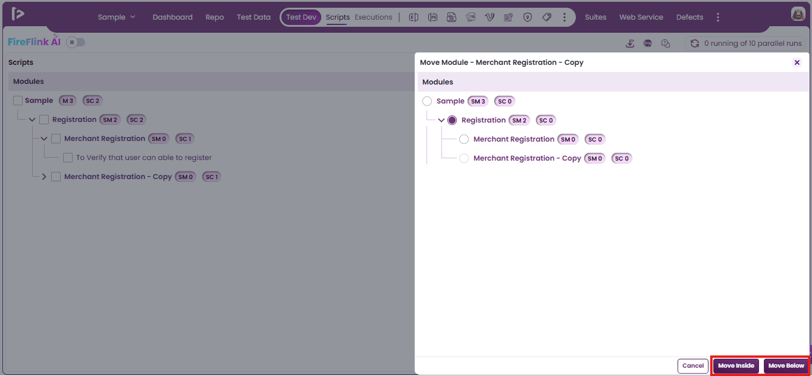
Task: Click the tag label icon in Test Dev bar
Action: tap(547, 17)
